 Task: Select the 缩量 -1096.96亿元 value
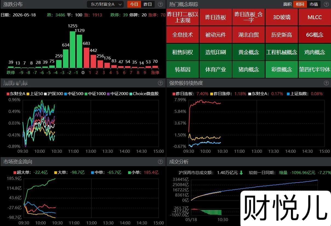[x=297, y=172]
